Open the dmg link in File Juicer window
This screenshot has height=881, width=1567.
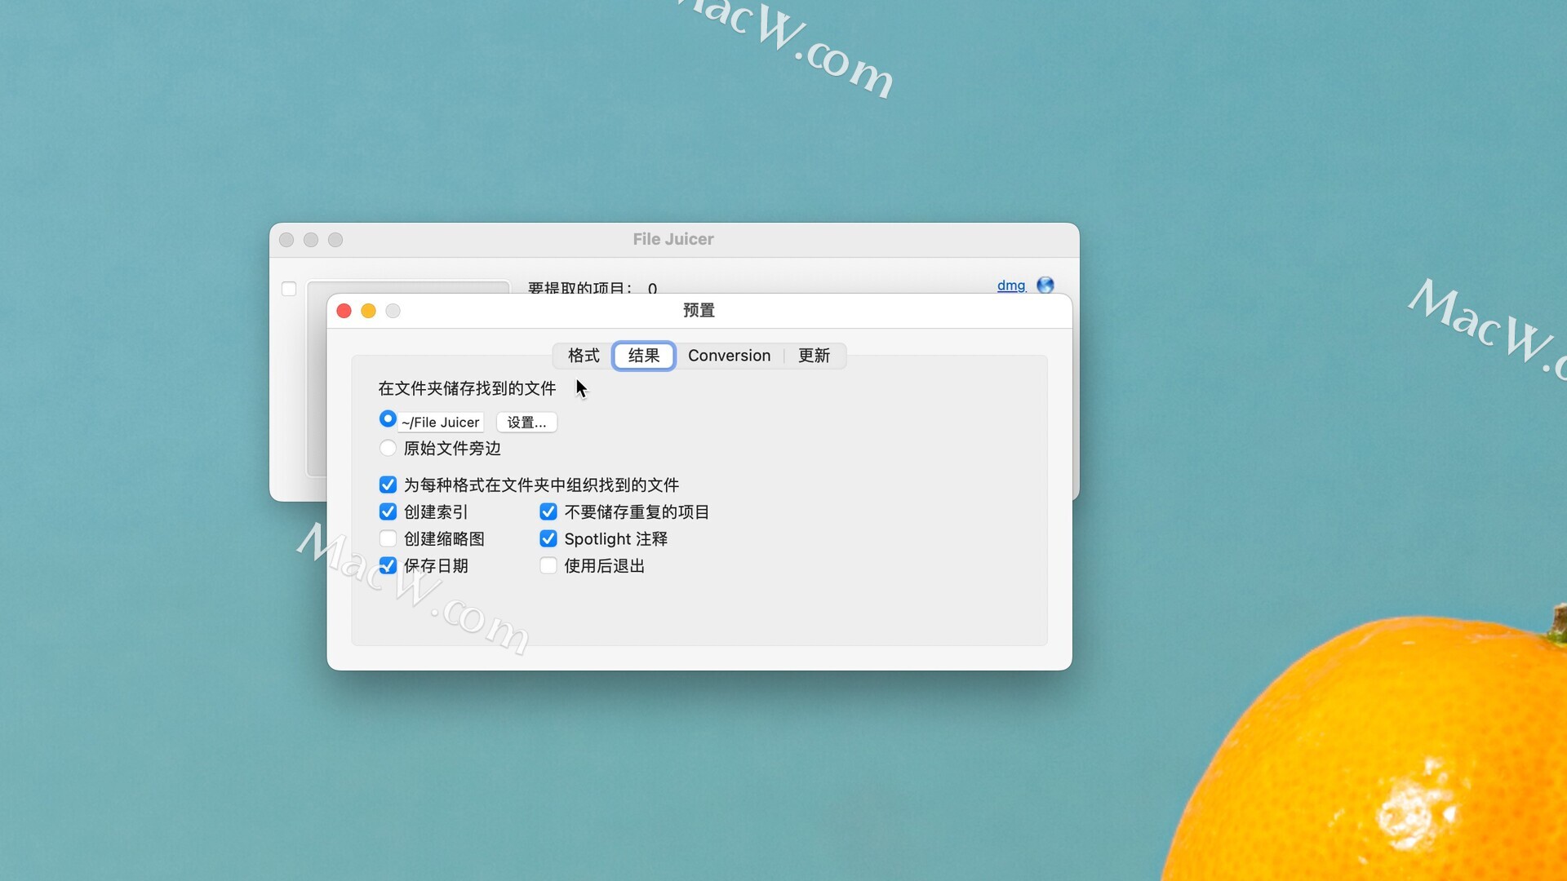tap(1011, 286)
